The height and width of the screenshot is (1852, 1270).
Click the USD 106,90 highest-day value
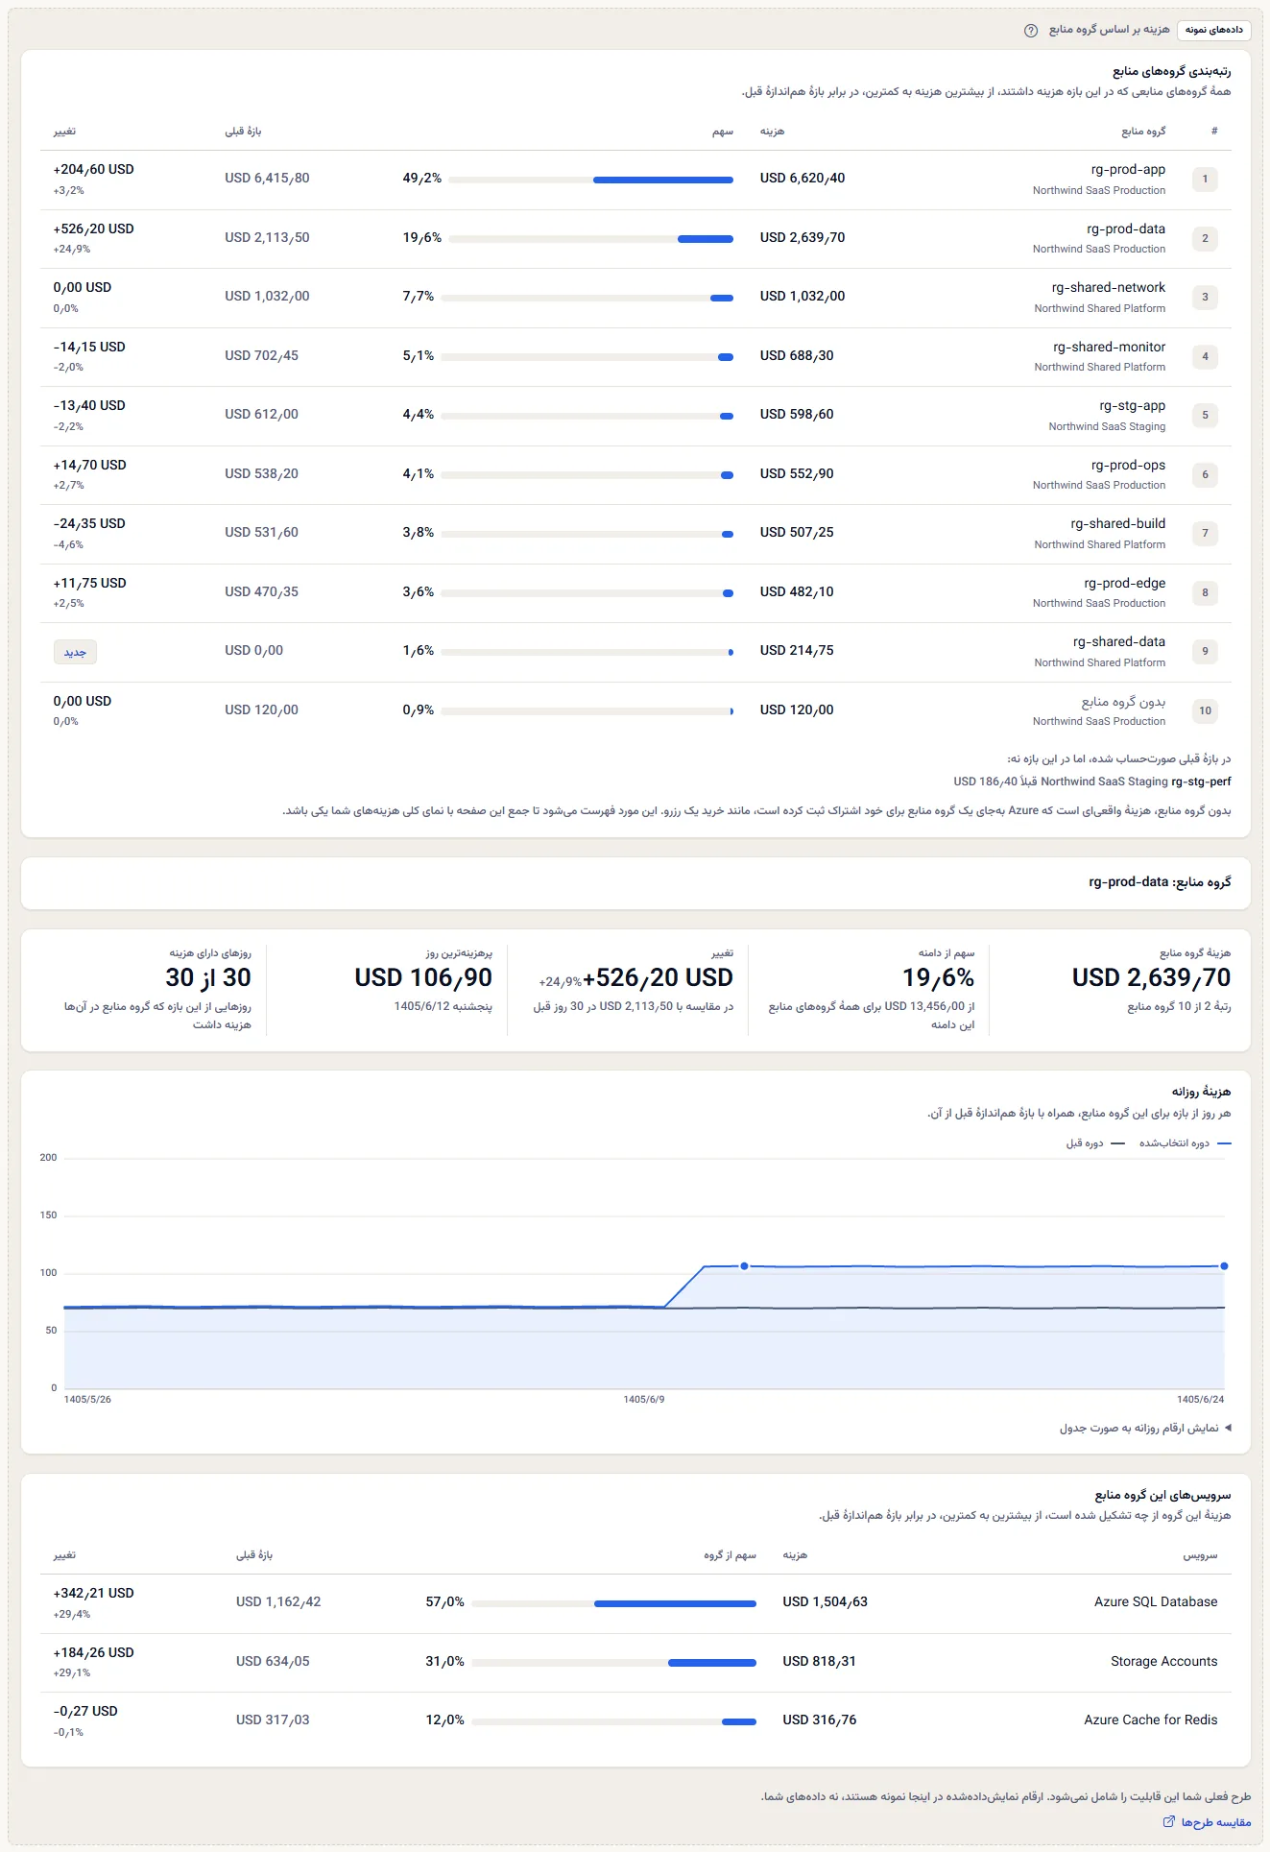pyautogui.click(x=423, y=977)
